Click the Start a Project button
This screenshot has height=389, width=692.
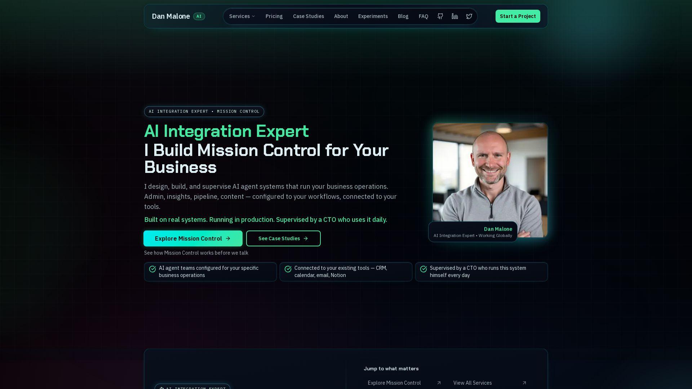click(518, 16)
